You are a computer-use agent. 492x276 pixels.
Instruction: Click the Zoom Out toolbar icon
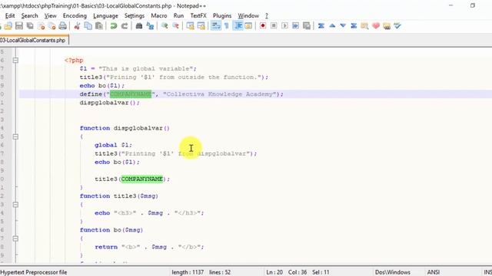tap(176, 26)
